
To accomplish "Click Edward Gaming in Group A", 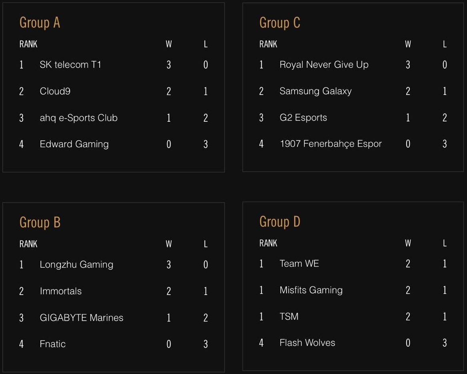I will click(74, 144).
